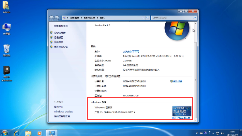This screenshot has width=242, height=136.
Task: Refresh the System page with refresh button
Action: click(x=147, y=18)
